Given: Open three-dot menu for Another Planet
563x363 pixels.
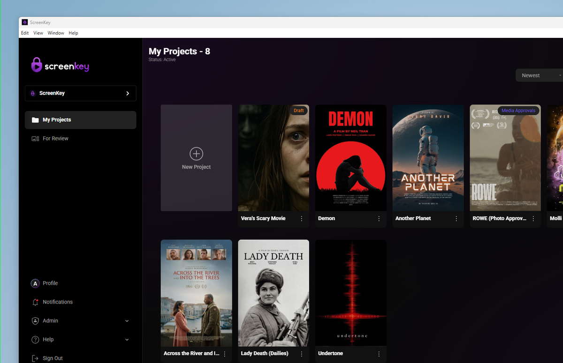Looking at the screenshot, I should (456, 219).
